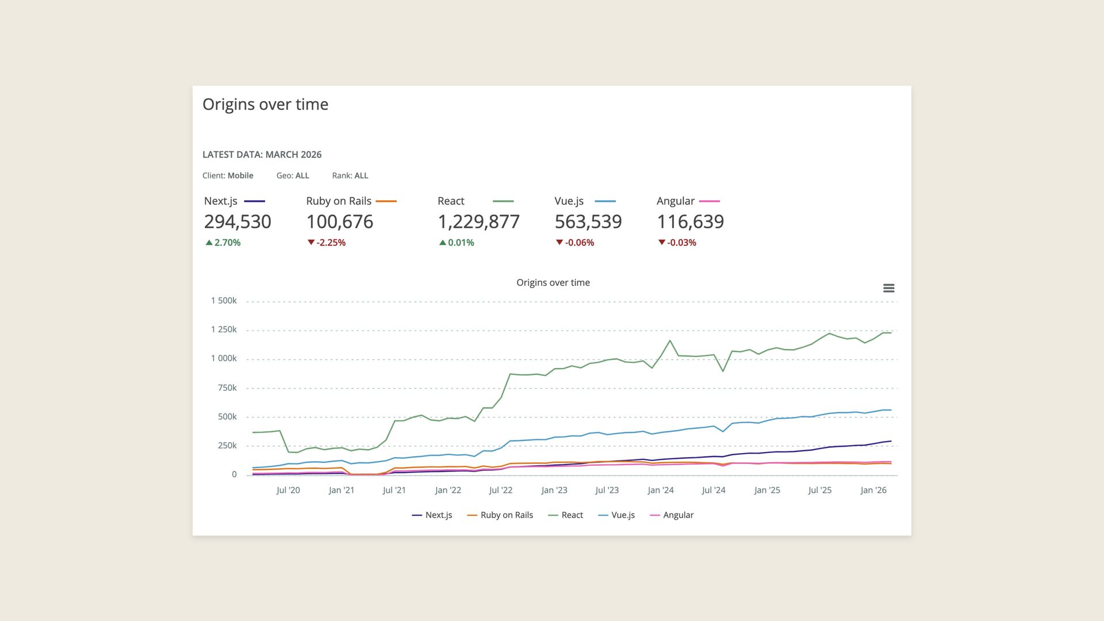The height and width of the screenshot is (621, 1104).
Task: Hide the React series via legend
Action: point(572,515)
